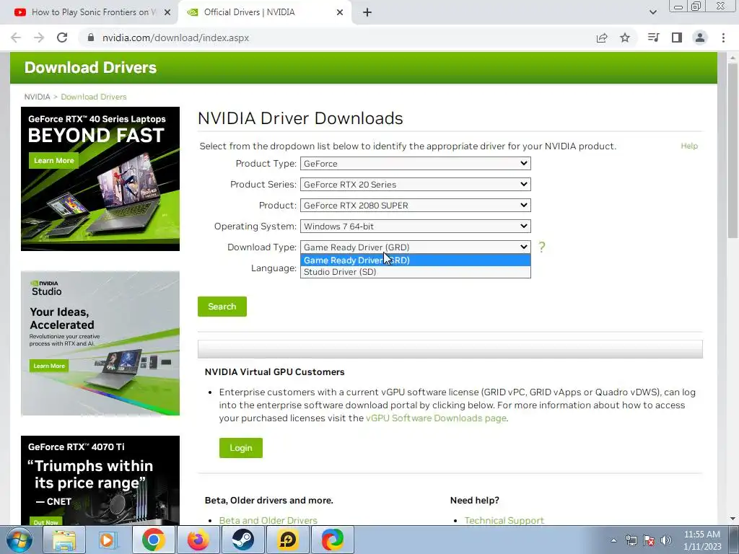
Task: Launch Firefox from the taskbar
Action: coord(198,540)
